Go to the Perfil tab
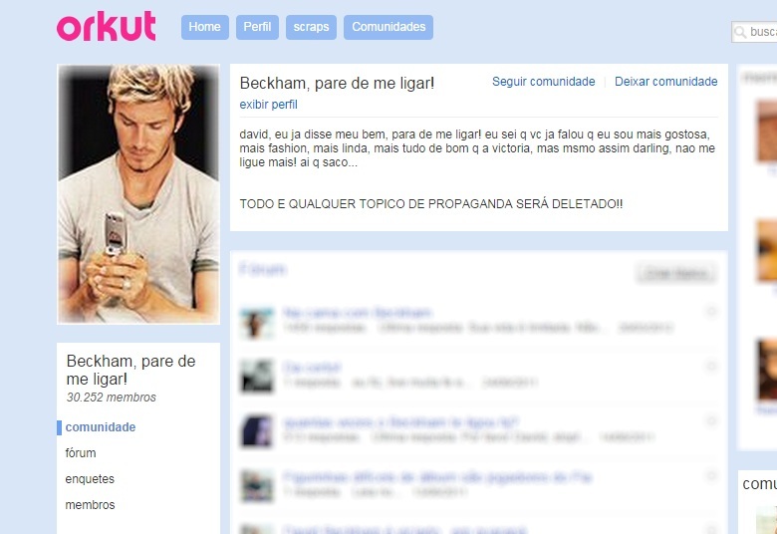Screen dimensions: 777x534 [257, 27]
